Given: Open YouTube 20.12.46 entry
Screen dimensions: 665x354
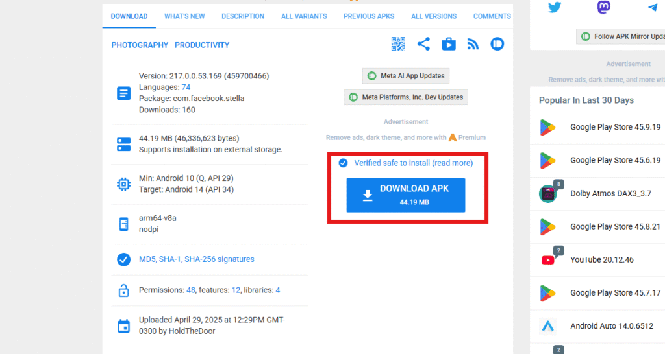Looking at the screenshot, I should pyautogui.click(x=602, y=260).
